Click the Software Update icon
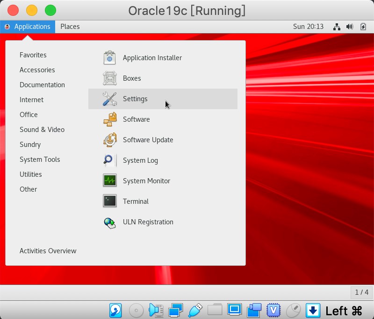This screenshot has height=319, width=374. click(110, 139)
